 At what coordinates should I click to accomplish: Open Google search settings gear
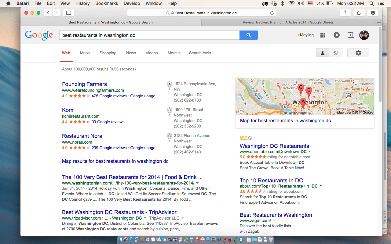[x=358, y=53]
